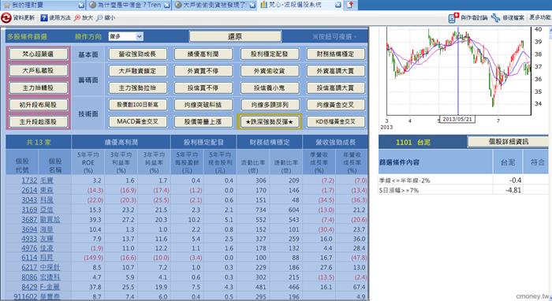Click the 5年平均 ROE column header
This screenshot has width=552, height=301.
(88, 162)
